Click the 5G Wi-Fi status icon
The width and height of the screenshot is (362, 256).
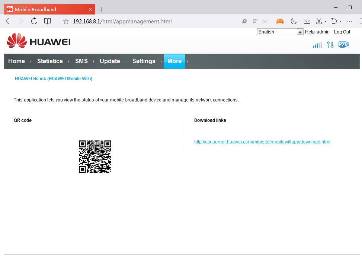pos(343,45)
